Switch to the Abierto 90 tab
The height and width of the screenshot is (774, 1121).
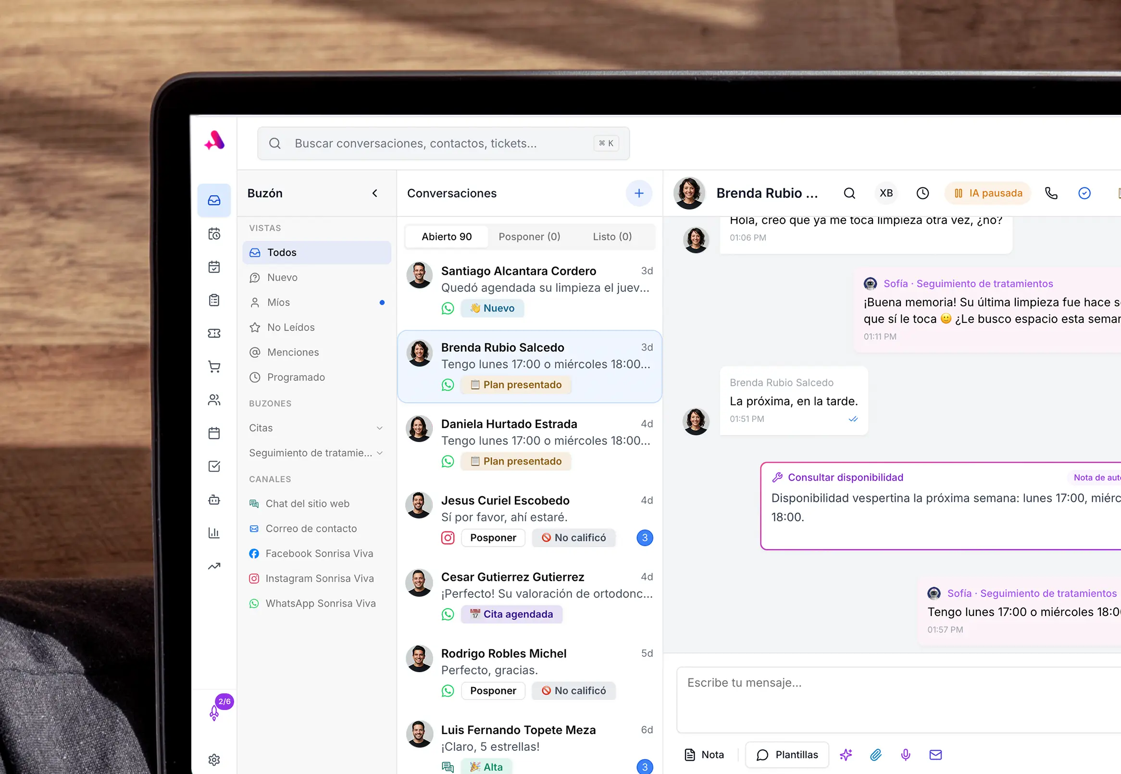click(447, 237)
